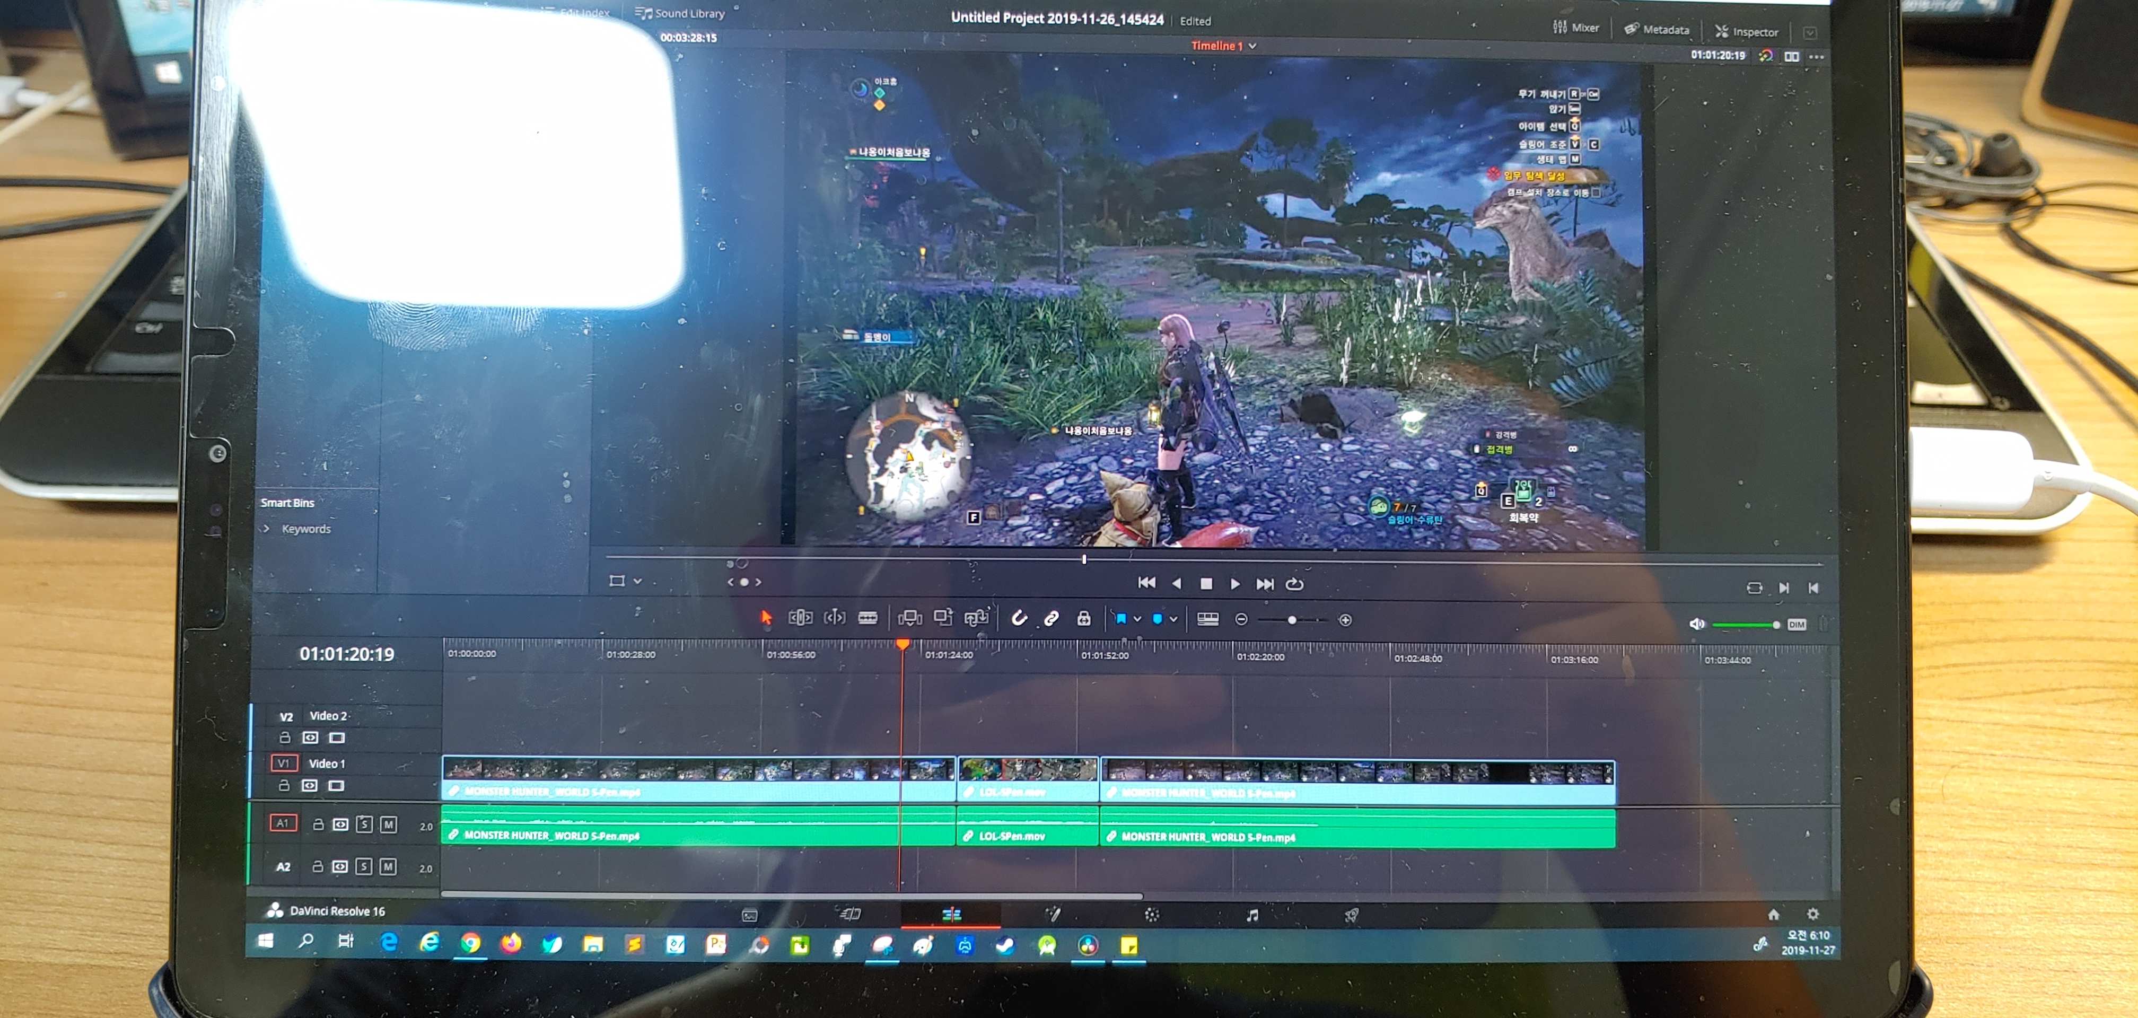Activate the Trim Edit Mode tool
Image resolution: width=2138 pixels, height=1018 pixels.
tap(800, 617)
